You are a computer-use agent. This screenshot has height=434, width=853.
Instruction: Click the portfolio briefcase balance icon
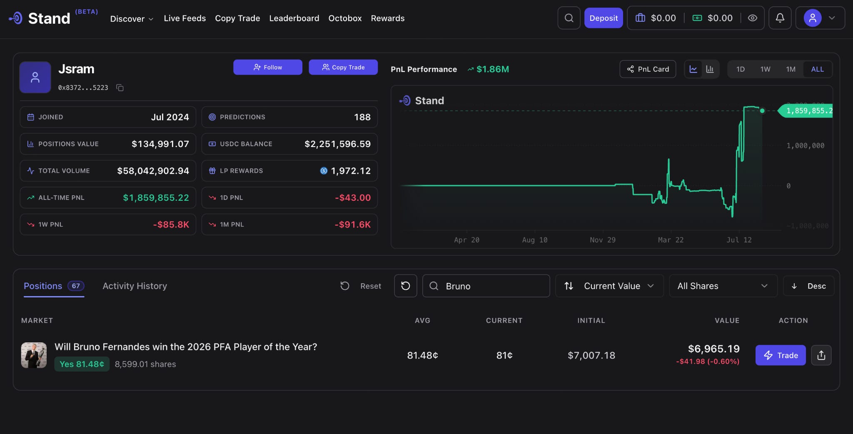point(640,18)
